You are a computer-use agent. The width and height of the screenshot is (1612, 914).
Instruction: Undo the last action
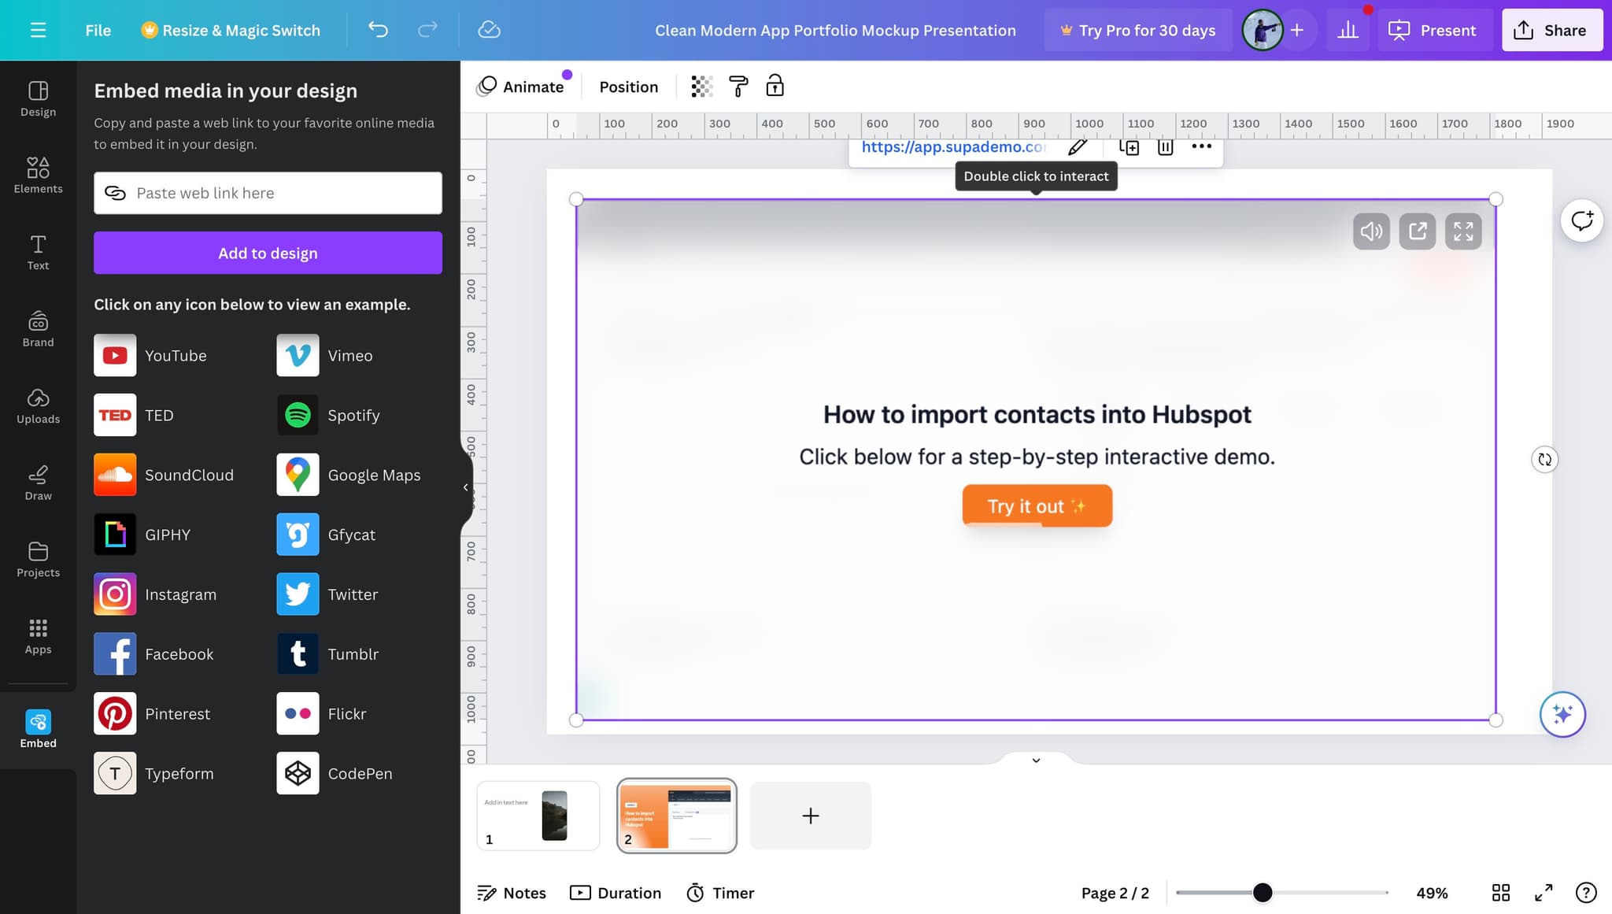(378, 30)
